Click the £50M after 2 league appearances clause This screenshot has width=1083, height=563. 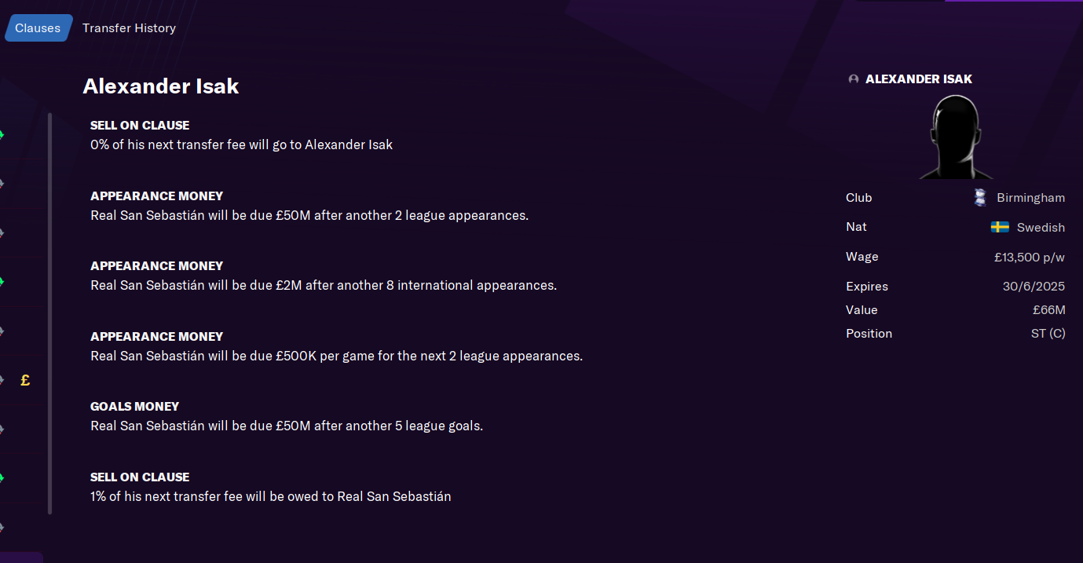(x=309, y=215)
